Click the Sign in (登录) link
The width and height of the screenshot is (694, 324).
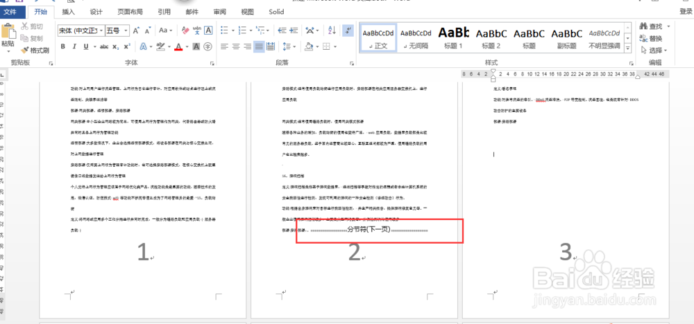click(686, 12)
